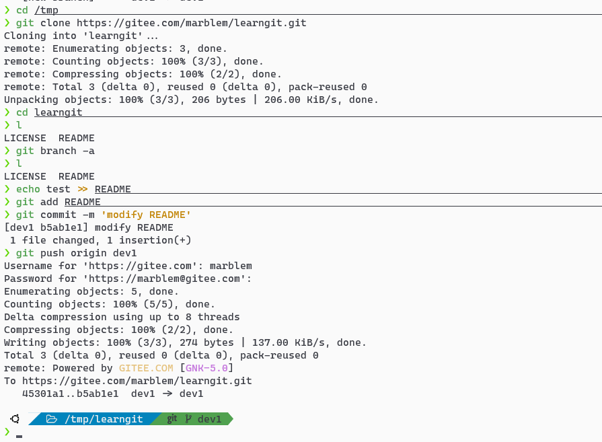Click the git branch icon beside dev1

tap(188, 419)
